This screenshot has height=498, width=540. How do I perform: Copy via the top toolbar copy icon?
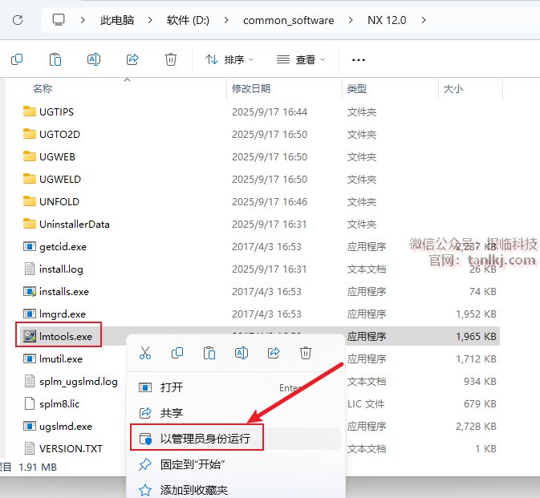click(x=17, y=59)
